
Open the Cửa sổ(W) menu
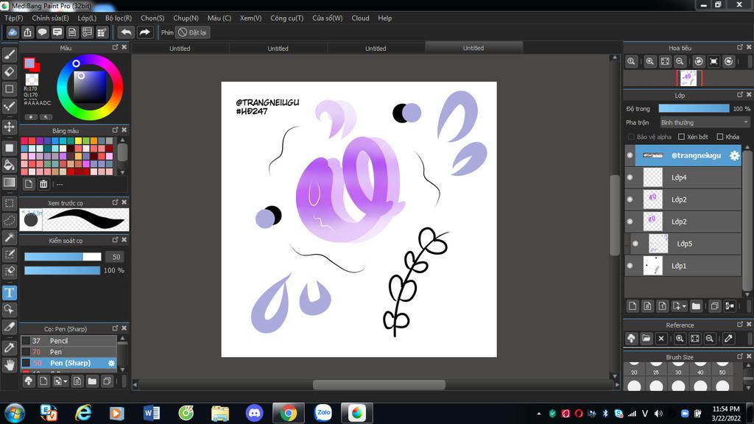tap(328, 18)
